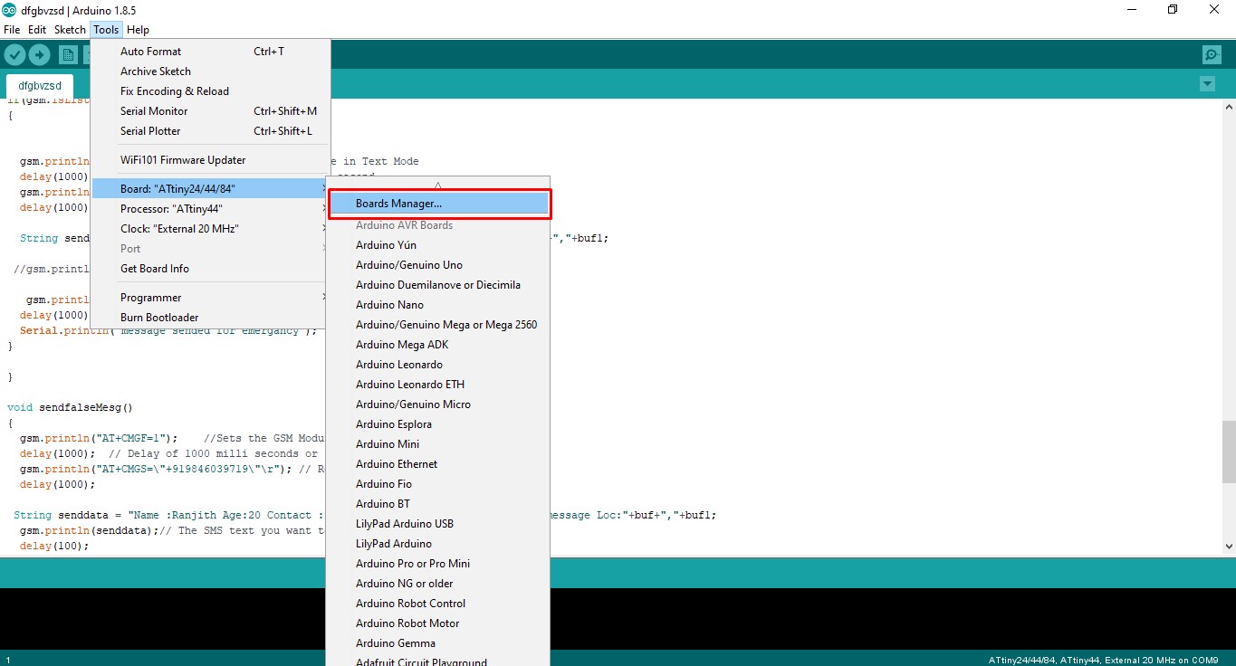
Task: Open the File menu
Action: pos(12,30)
